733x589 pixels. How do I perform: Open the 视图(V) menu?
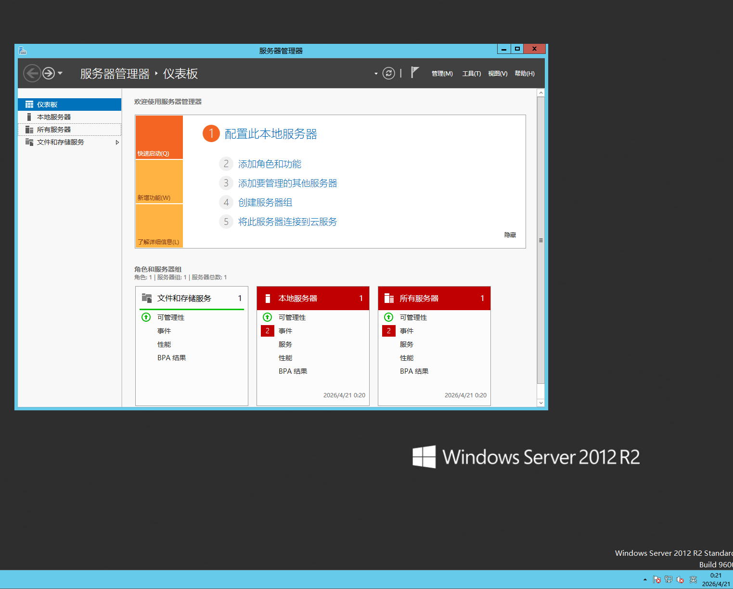point(498,74)
